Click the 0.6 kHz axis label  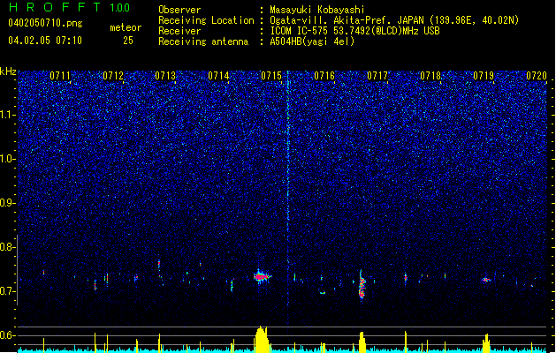[x=8, y=335]
